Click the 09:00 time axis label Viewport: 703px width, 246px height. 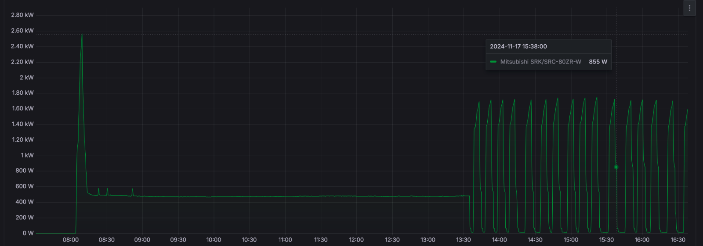(x=142, y=240)
